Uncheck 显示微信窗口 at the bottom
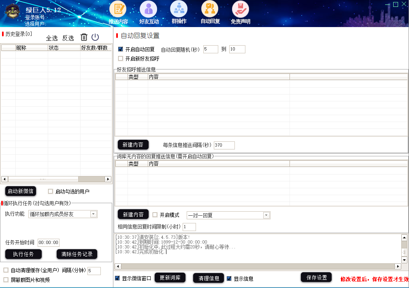Image resolution: width=409 pixels, height=288 pixels. coord(117,278)
